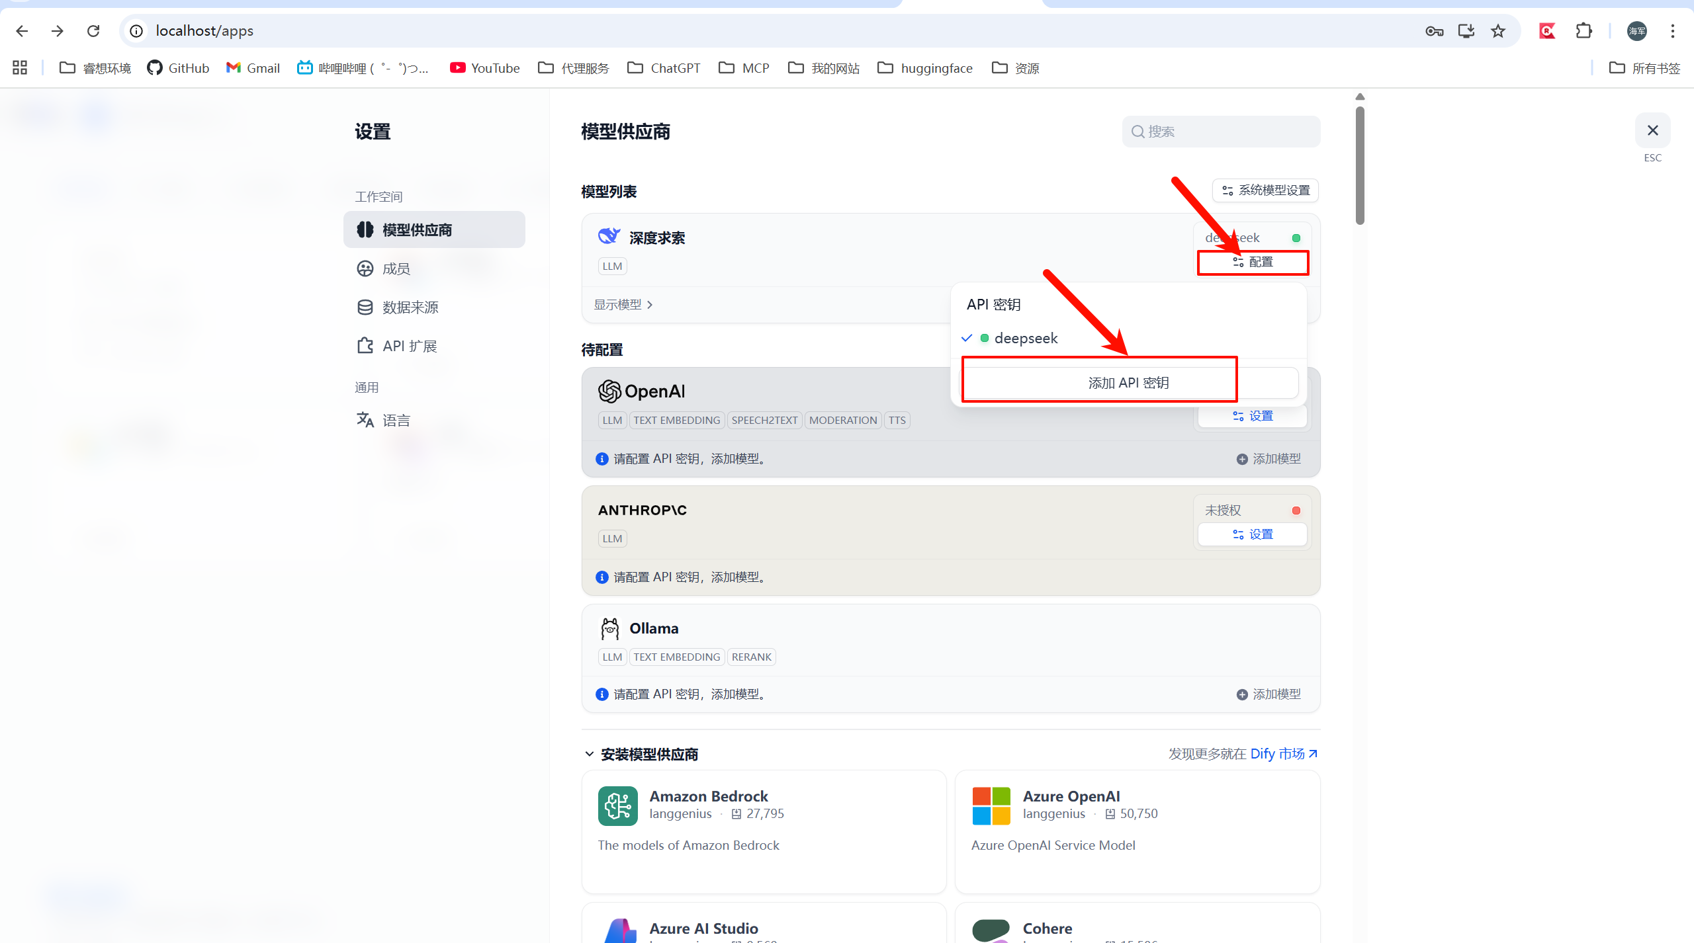Open the 配置 dropdown for deepseek
This screenshot has height=943, width=1694.
(x=1253, y=263)
